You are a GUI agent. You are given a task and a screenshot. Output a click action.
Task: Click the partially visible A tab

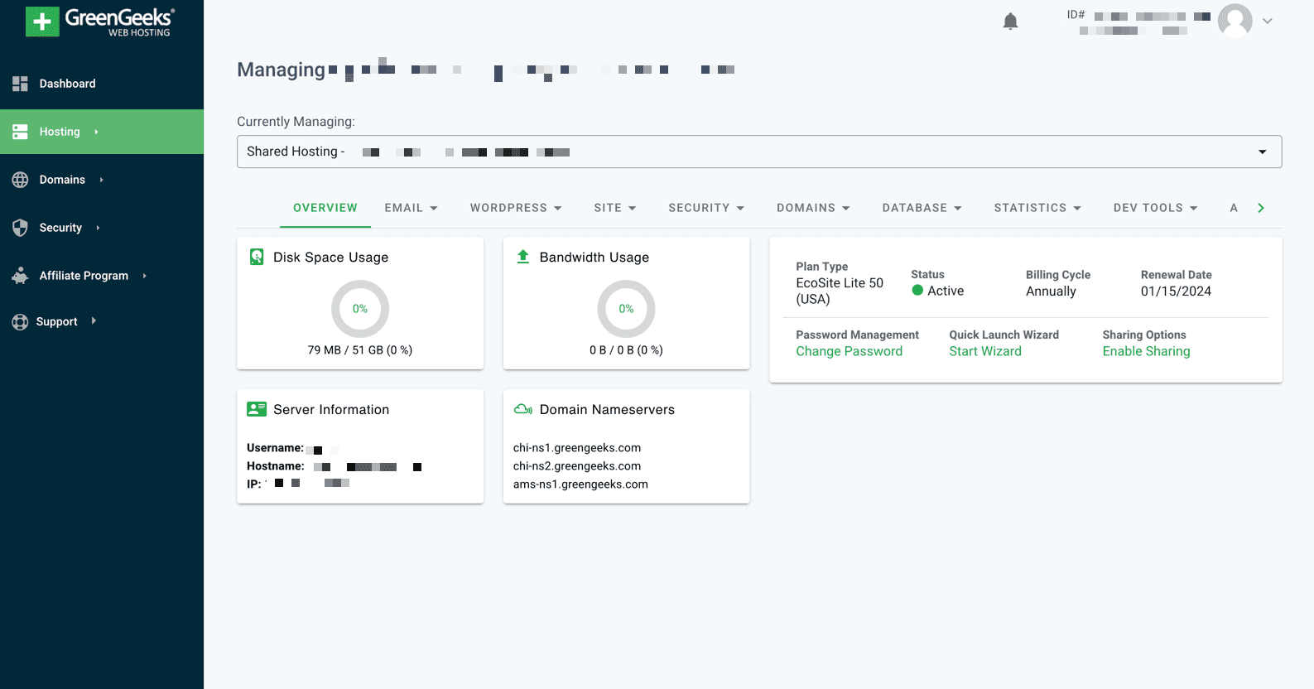click(1234, 208)
